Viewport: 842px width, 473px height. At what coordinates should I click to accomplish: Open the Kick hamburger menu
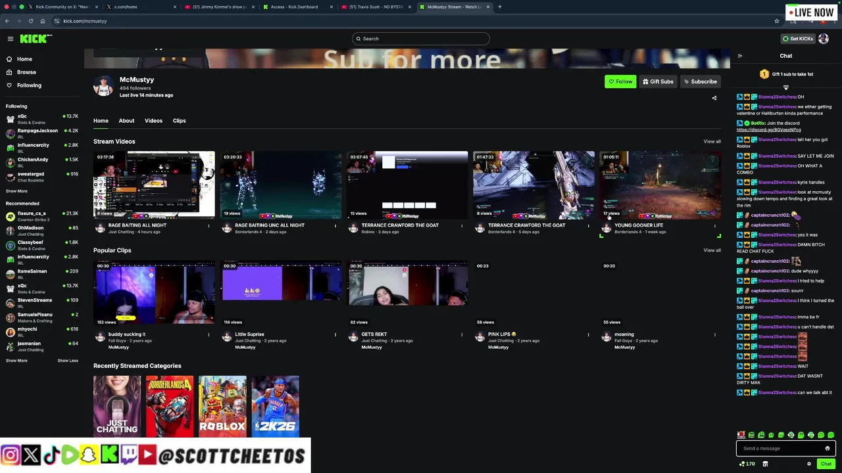point(10,39)
